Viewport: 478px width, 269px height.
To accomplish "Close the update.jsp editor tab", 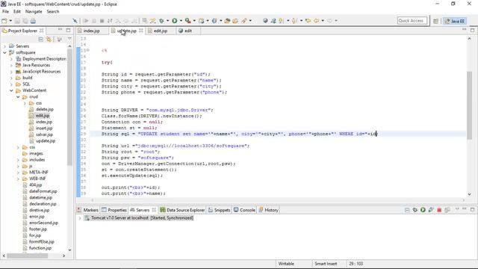I will point(141,31).
